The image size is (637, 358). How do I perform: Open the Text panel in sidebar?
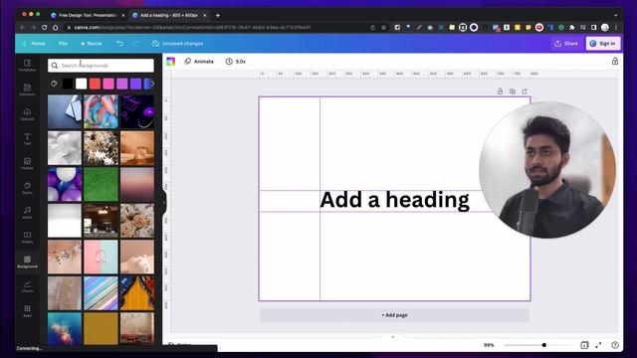(x=27, y=139)
